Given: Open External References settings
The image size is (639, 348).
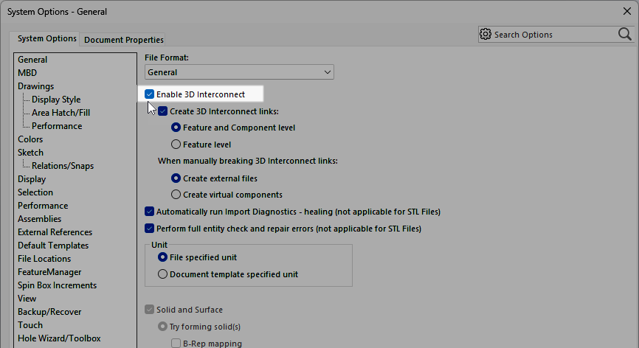Looking at the screenshot, I should pos(55,232).
